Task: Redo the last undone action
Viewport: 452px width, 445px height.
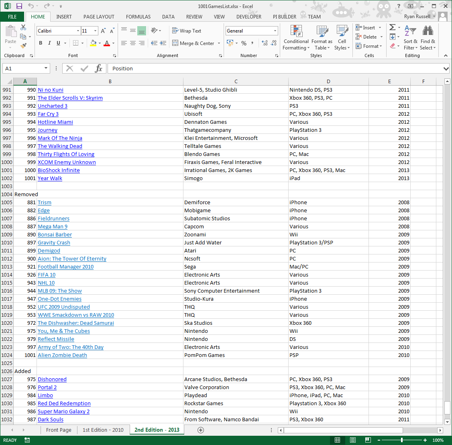Action: 47,6
